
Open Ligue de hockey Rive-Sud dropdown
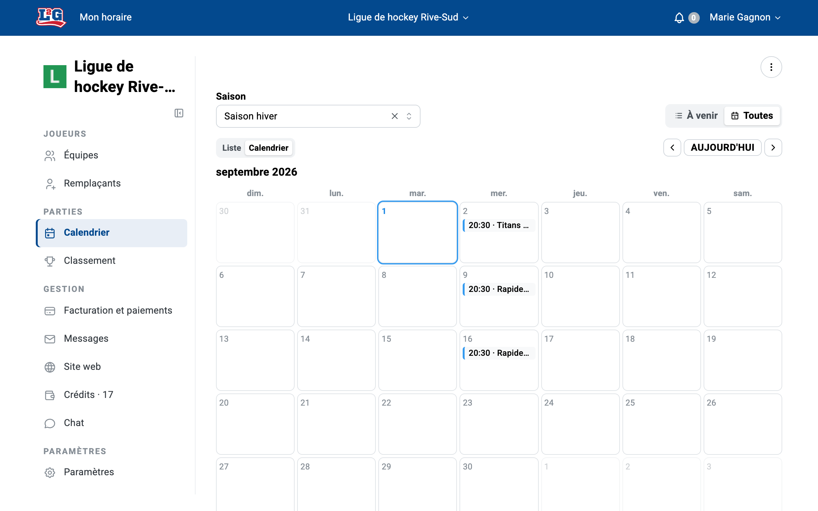pyautogui.click(x=408, y=17)
